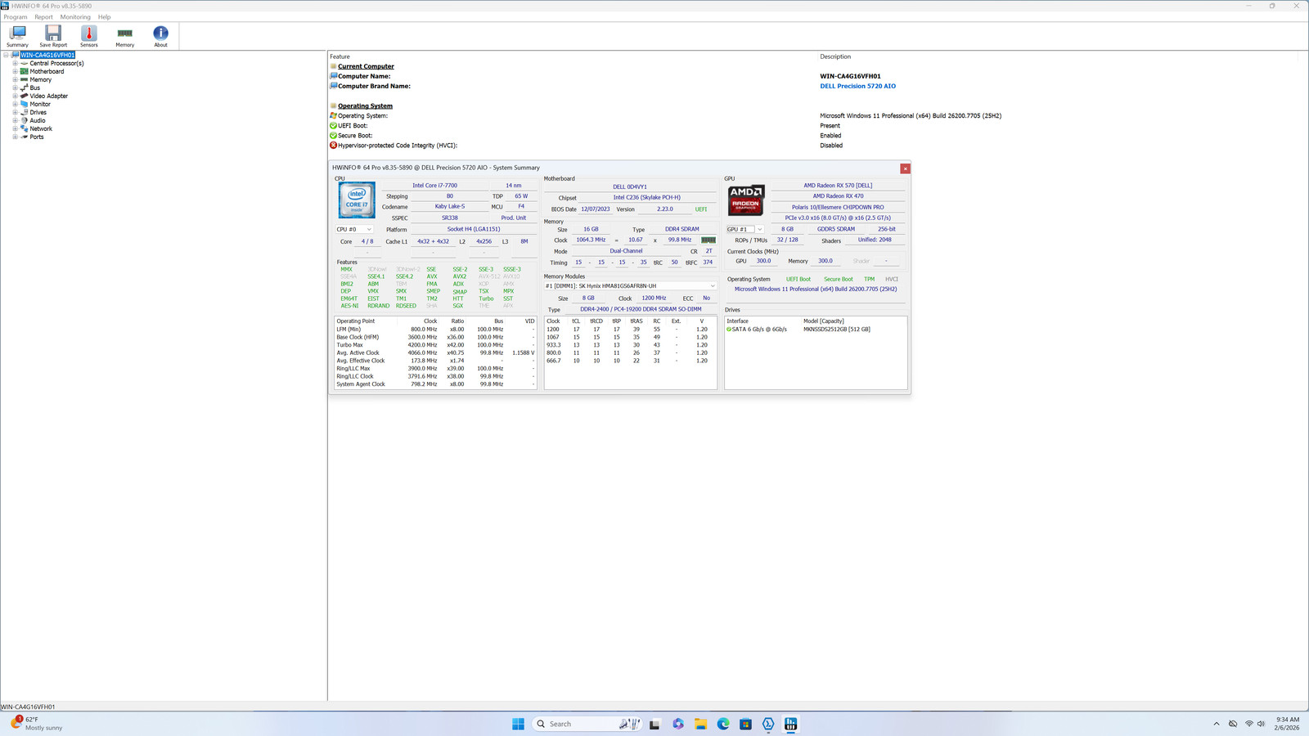Select the Monitor tree node
Image resolution: width=1309 pixels, height=736 pixels.
click(x=40, y=104)
